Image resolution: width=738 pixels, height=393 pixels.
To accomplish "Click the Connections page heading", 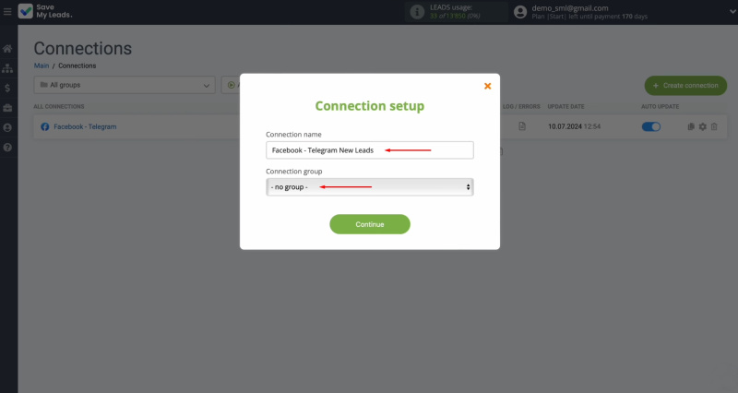I will (83, 49).
